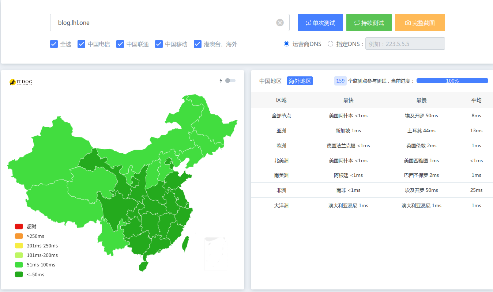The image size is (493, 292).
Task: Click the camera icon inside 完整截图 button
Action: (408, 22)
